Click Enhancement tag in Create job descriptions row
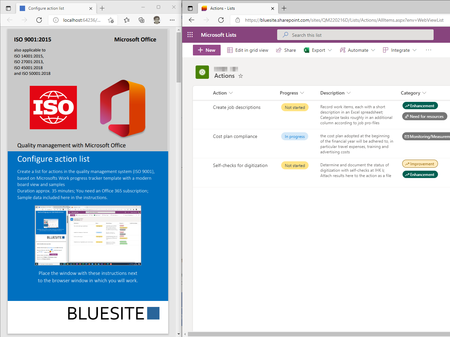This screenshot has width=450, height=337. (x=420, y=106)
